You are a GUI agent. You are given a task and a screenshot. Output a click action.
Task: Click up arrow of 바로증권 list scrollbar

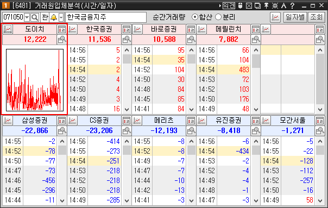(191, 50)
